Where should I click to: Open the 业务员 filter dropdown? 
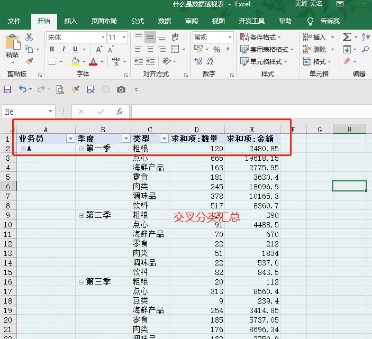coord(70,138)
